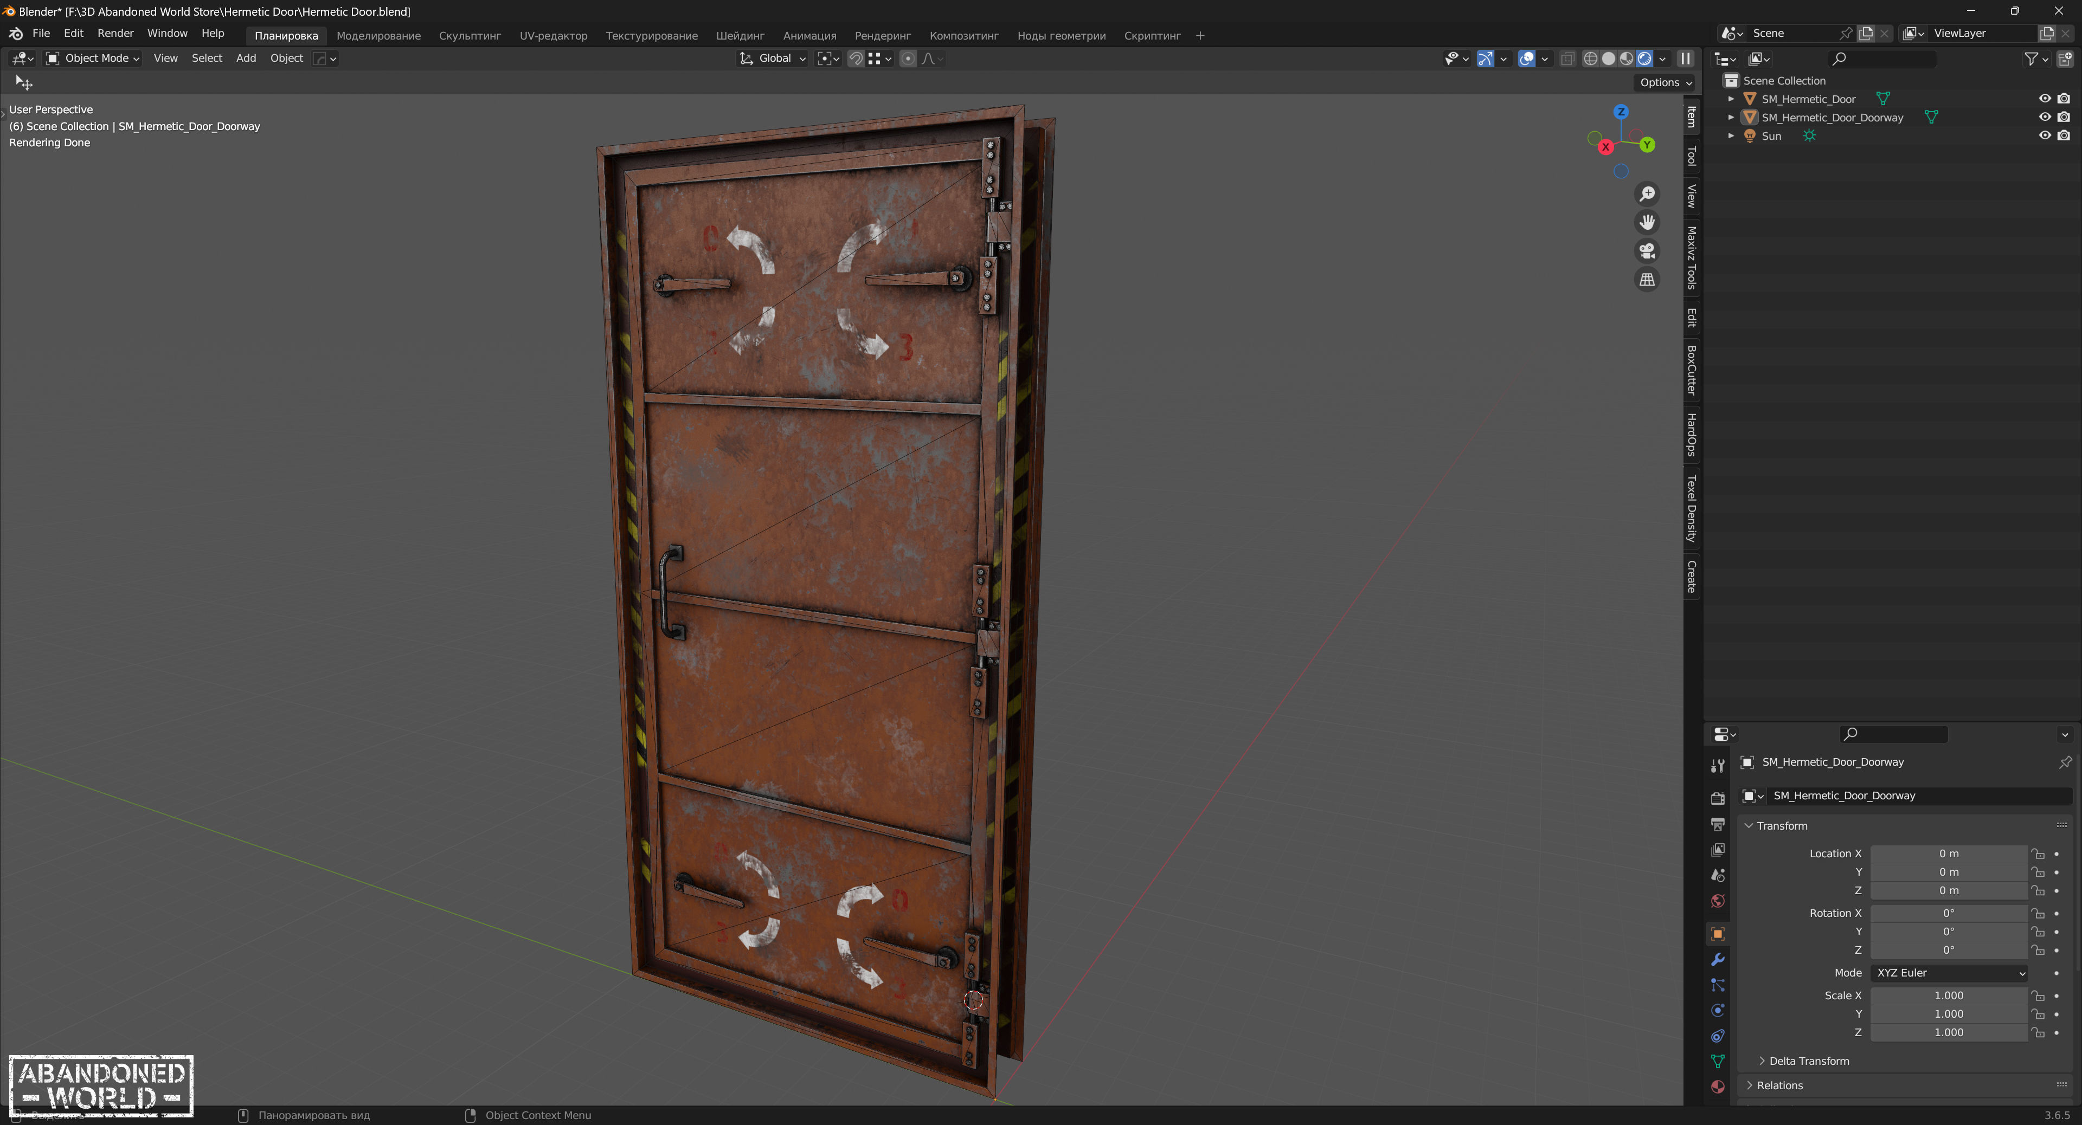Switch to solid viewport shading
This screenshot has width=2082, height=1125.
[1608, 58]
